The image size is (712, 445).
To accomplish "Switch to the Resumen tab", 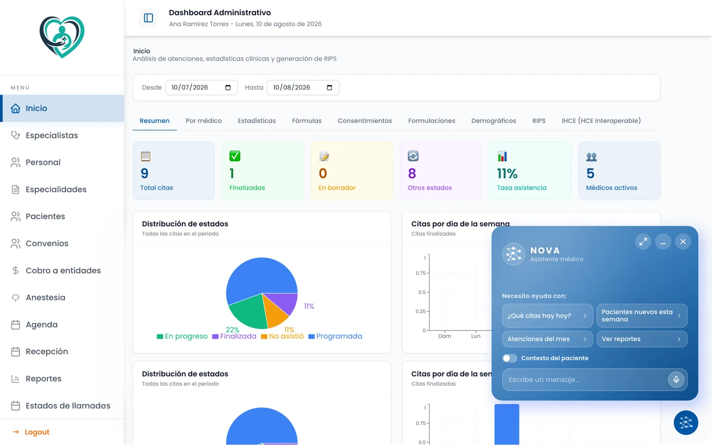I will pos(155,121).
